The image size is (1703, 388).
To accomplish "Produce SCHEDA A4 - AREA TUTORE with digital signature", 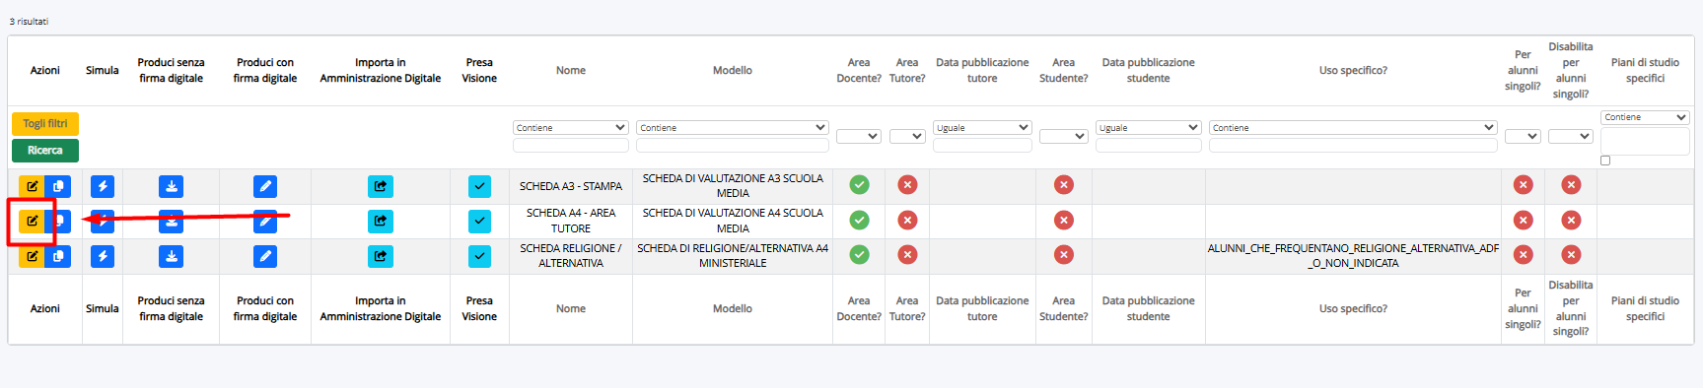I will (x=265, y=222).
